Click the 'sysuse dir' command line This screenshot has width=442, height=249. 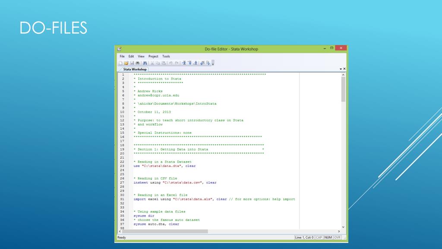pyautogui.click(x=144, y=216)
